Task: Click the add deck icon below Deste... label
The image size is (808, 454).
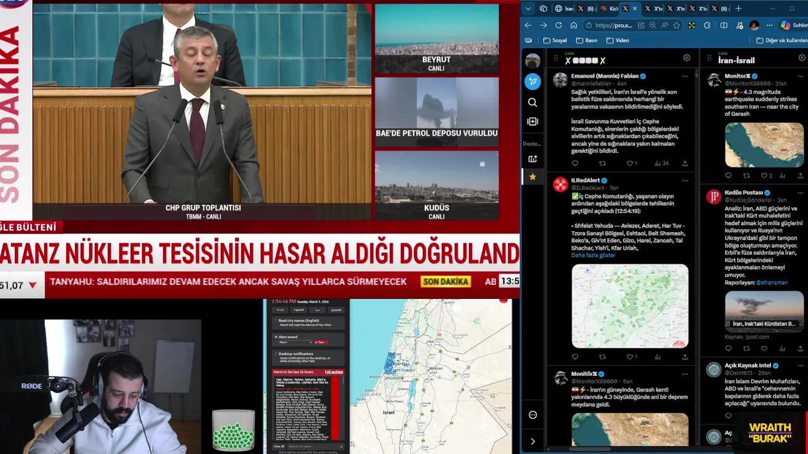Action: tap(533, 159)
